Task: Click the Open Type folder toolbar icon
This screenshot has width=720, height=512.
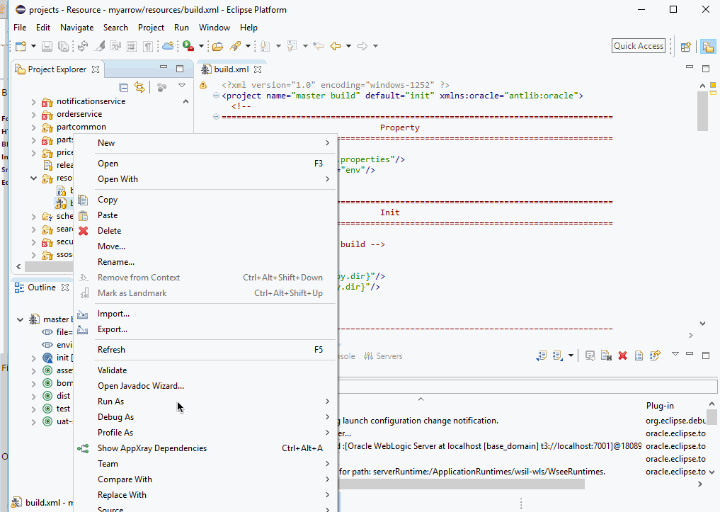Action: pos(217,46)
